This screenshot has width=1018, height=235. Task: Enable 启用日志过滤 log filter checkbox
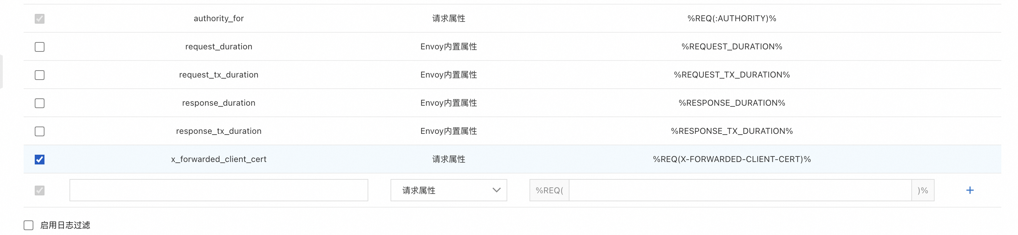(28, 225)
